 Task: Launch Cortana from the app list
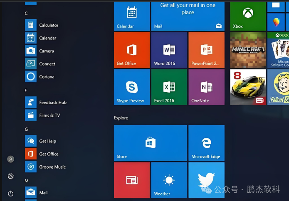coord(40,76)
